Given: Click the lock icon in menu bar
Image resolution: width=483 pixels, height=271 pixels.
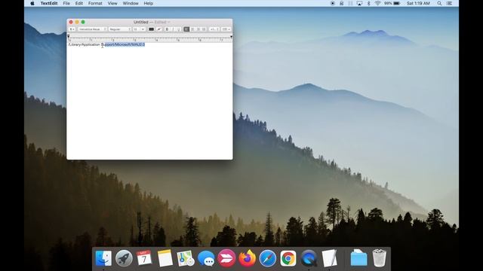Looking at the screenshot, I should pyautogui.click(x=341, y=3).
